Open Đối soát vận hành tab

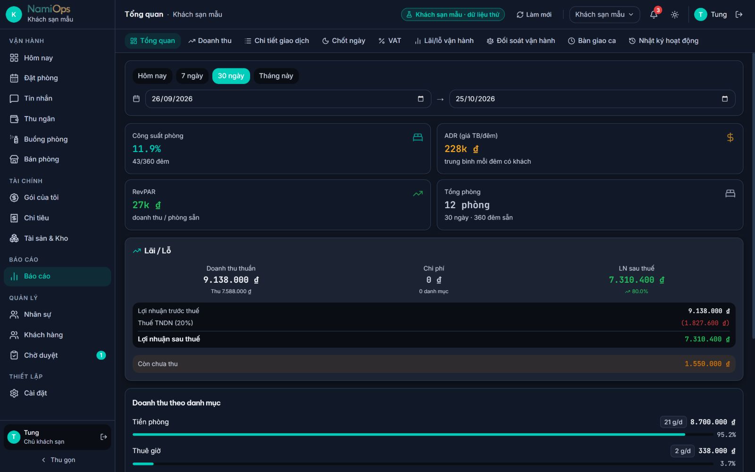click(x=521, y=41)
